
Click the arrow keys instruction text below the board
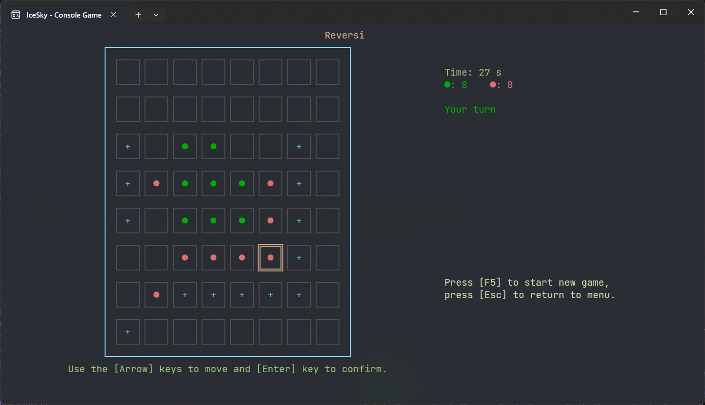[x=227, y=369]
